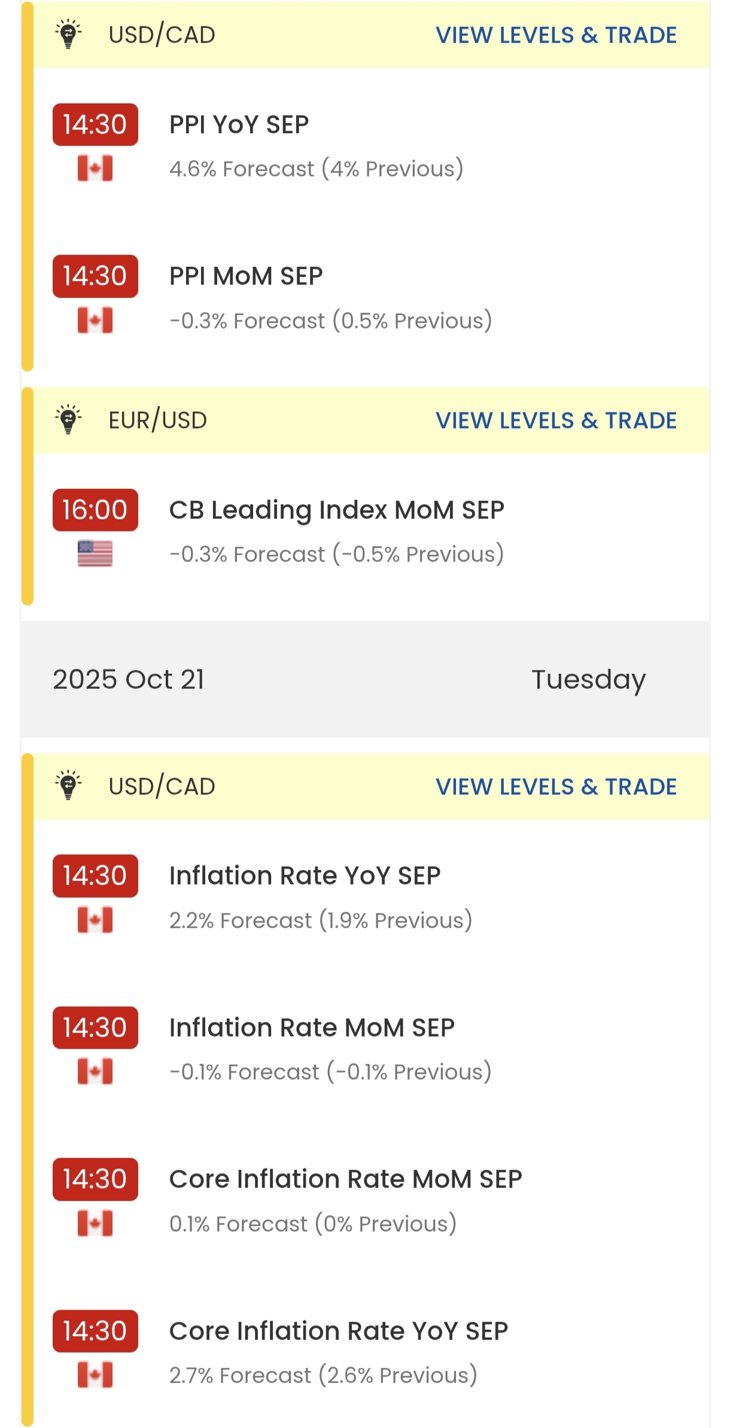Click the EUR/USD pair label

(x=158, y=420)
